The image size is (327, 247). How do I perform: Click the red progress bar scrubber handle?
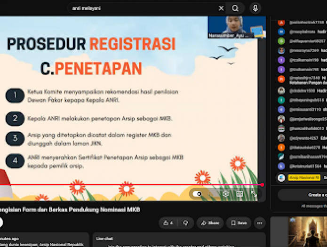(x=263, y=184)
